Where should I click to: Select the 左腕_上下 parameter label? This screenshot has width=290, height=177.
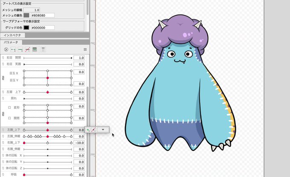click(14, 130)
